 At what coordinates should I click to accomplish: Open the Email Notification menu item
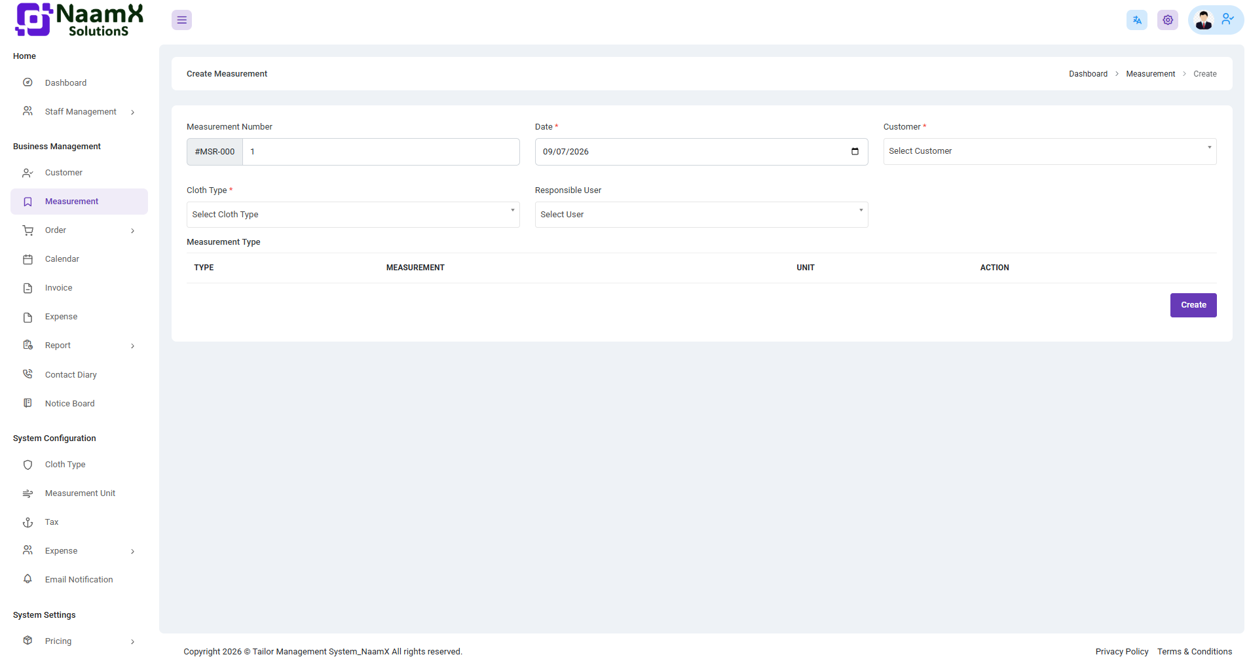tap(79, 579)
